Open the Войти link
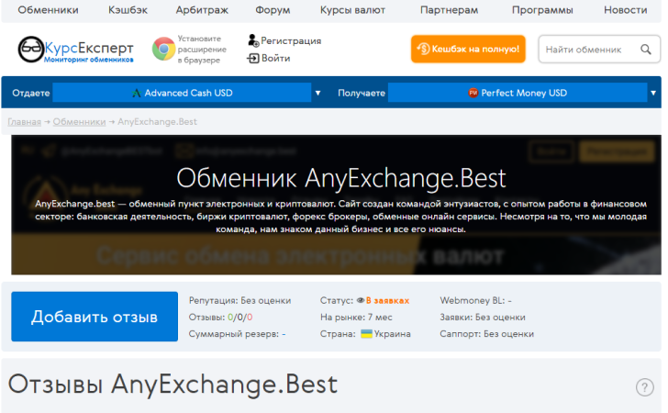The width and height of the screenshot is (668, 413). click(275, 58)
